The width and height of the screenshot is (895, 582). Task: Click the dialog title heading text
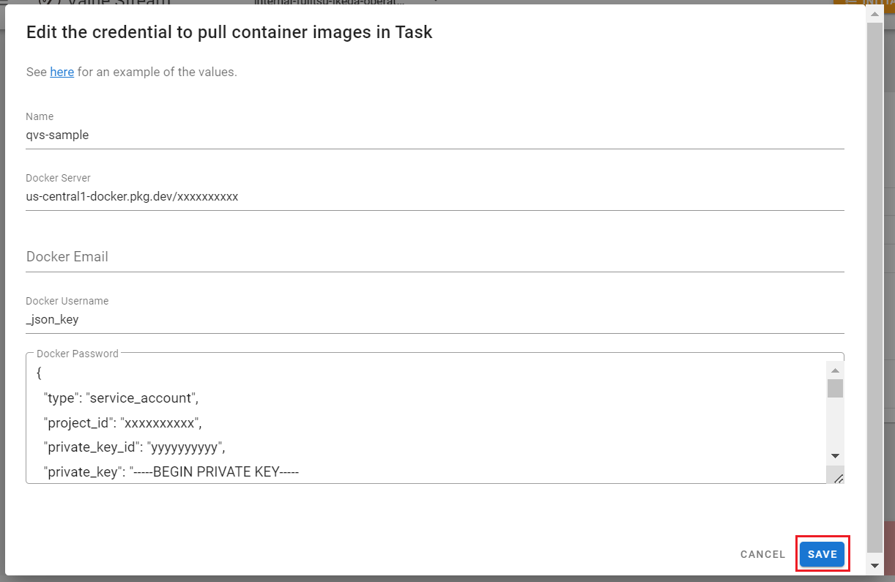(229, 32)
